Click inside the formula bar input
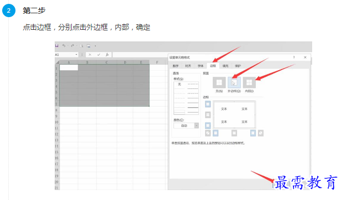 point(140,55)
